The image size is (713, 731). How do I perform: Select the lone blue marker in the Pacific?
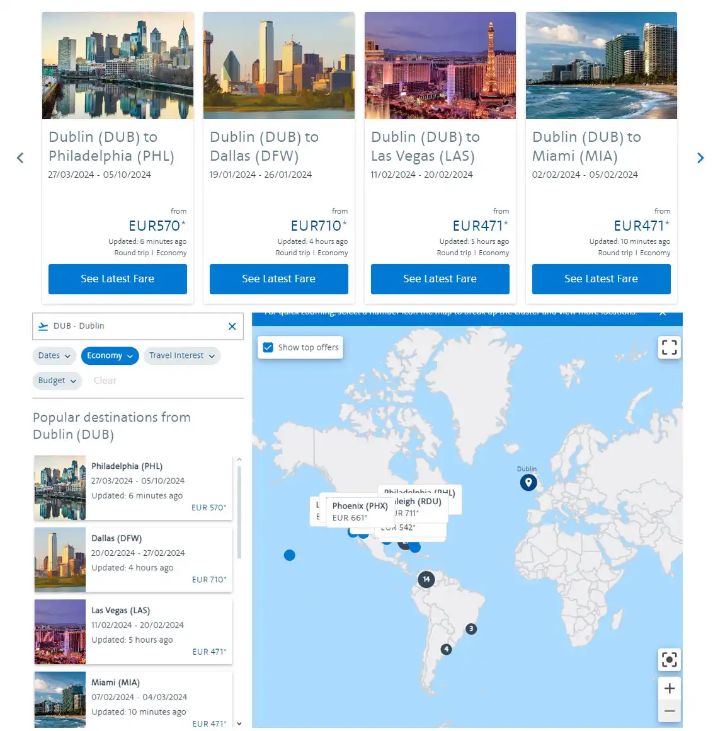(289, 555)
